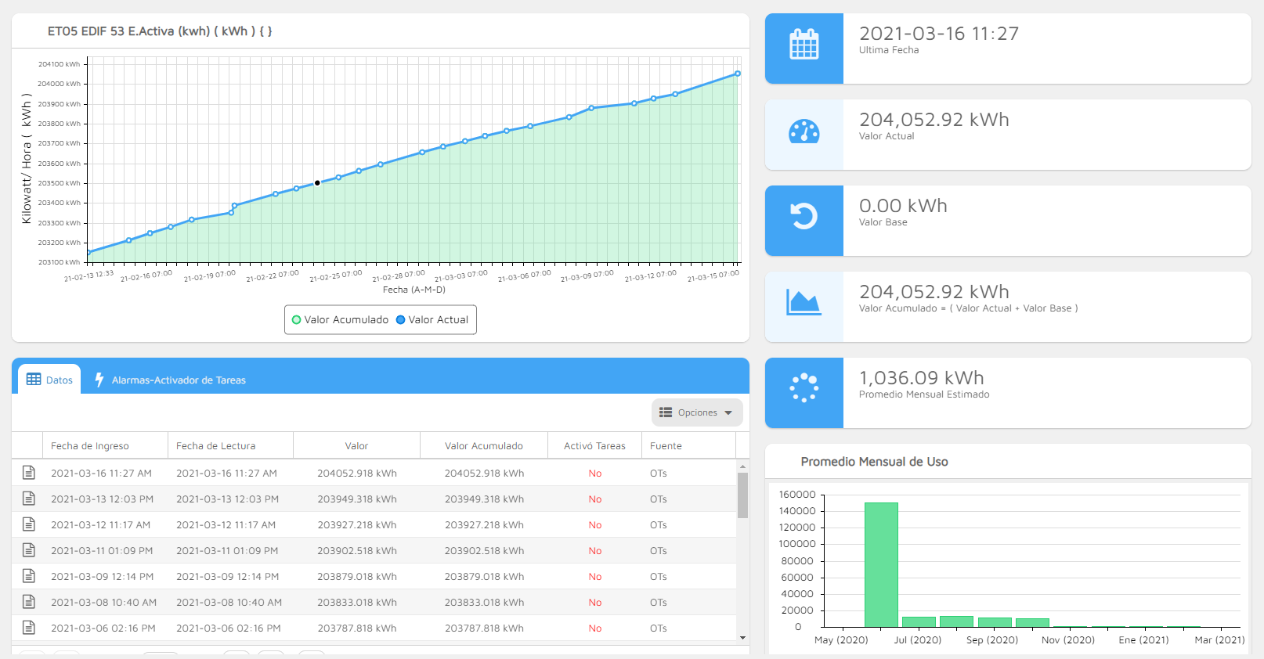The image size is (1264, 659).
Task: Sort by Valor Acumulado column header
Action: pos(483,446)
